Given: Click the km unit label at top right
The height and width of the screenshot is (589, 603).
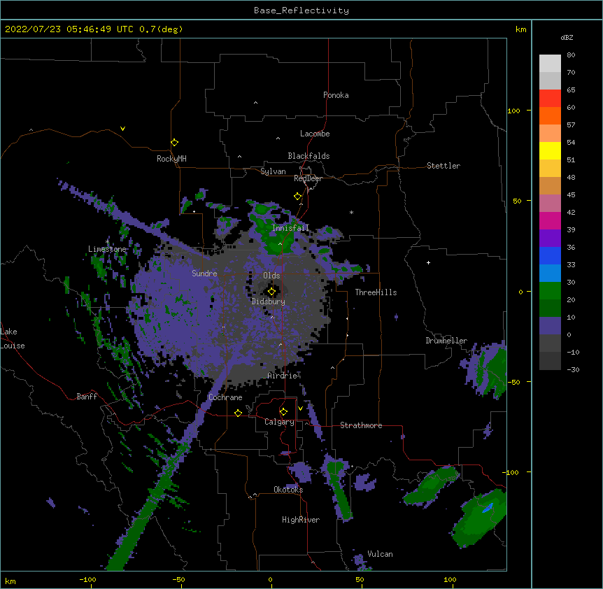Looking at the screenshot, I should point(521,29).
